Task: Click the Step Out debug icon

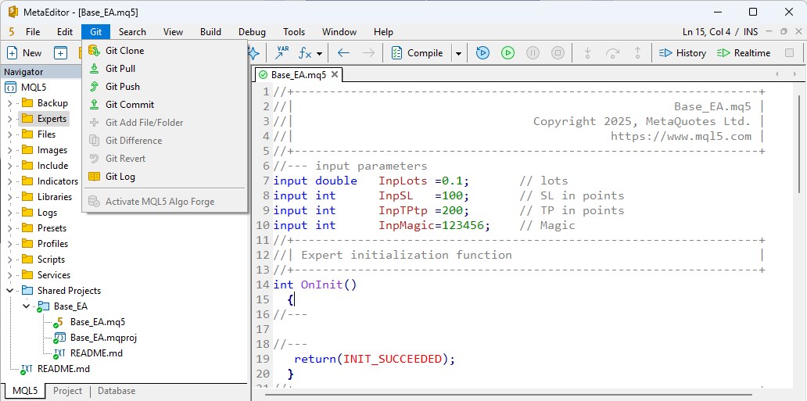Action: tap(637, 53)
